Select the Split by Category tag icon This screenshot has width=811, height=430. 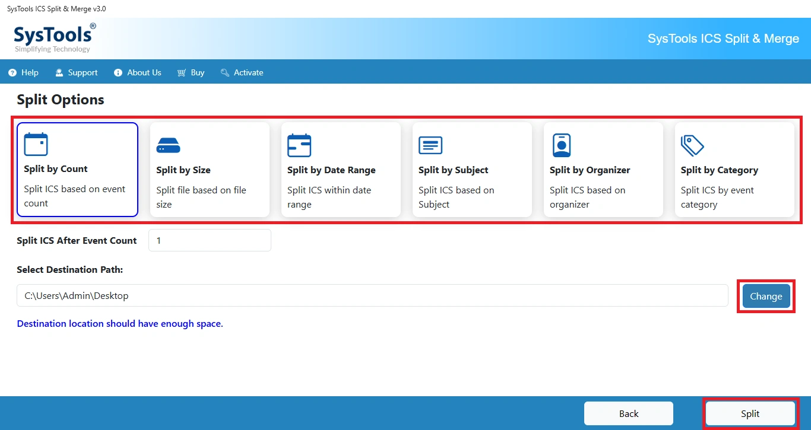coord(693,145)
